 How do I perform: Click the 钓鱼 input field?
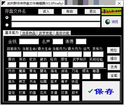(33, 98)
